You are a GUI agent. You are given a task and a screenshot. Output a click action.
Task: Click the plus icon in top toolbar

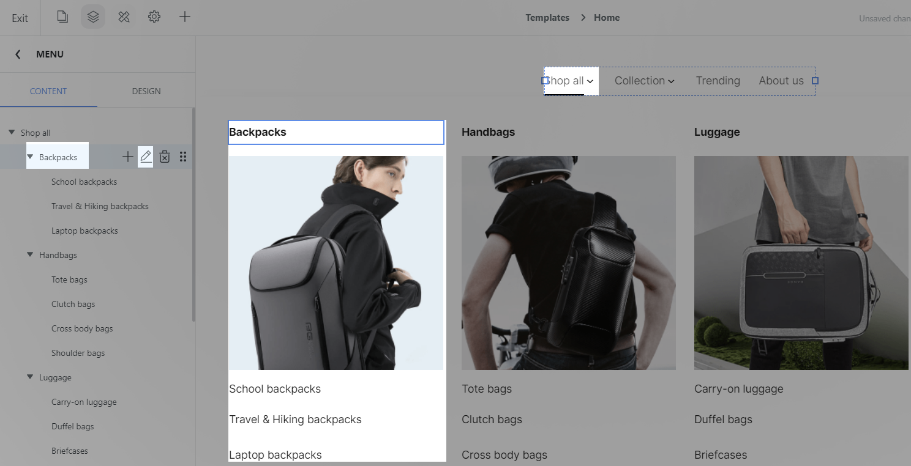(x=185, y=17)
